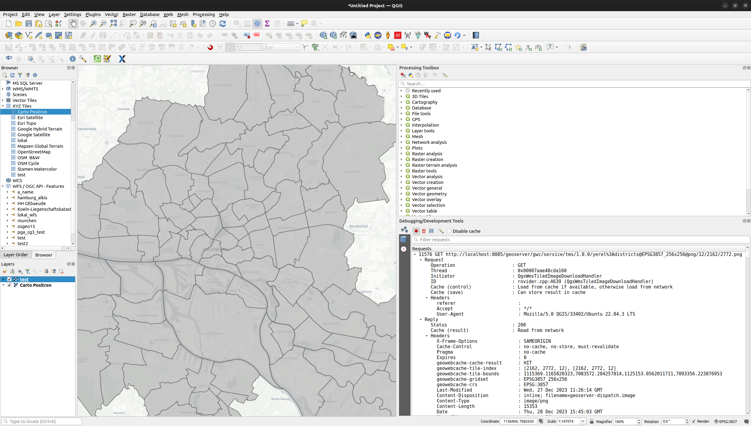
Task: Open the Raster menu
Action: tap(129, 14)
